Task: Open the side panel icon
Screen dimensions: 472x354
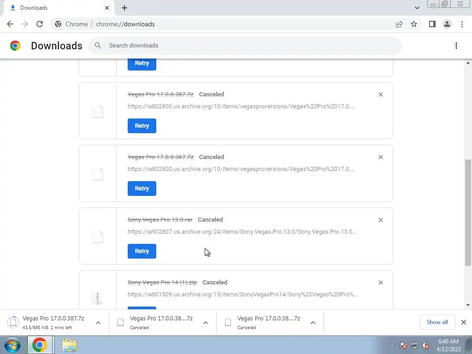Action: point(432,24)
